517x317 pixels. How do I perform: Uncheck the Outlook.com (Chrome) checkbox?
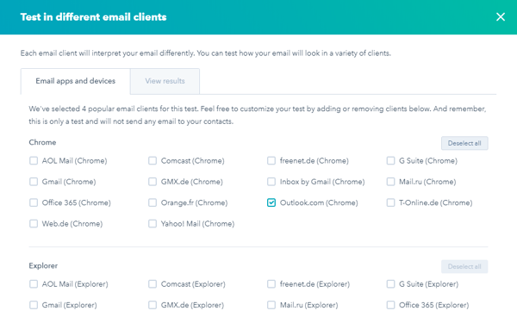click(x=271, y=202)
